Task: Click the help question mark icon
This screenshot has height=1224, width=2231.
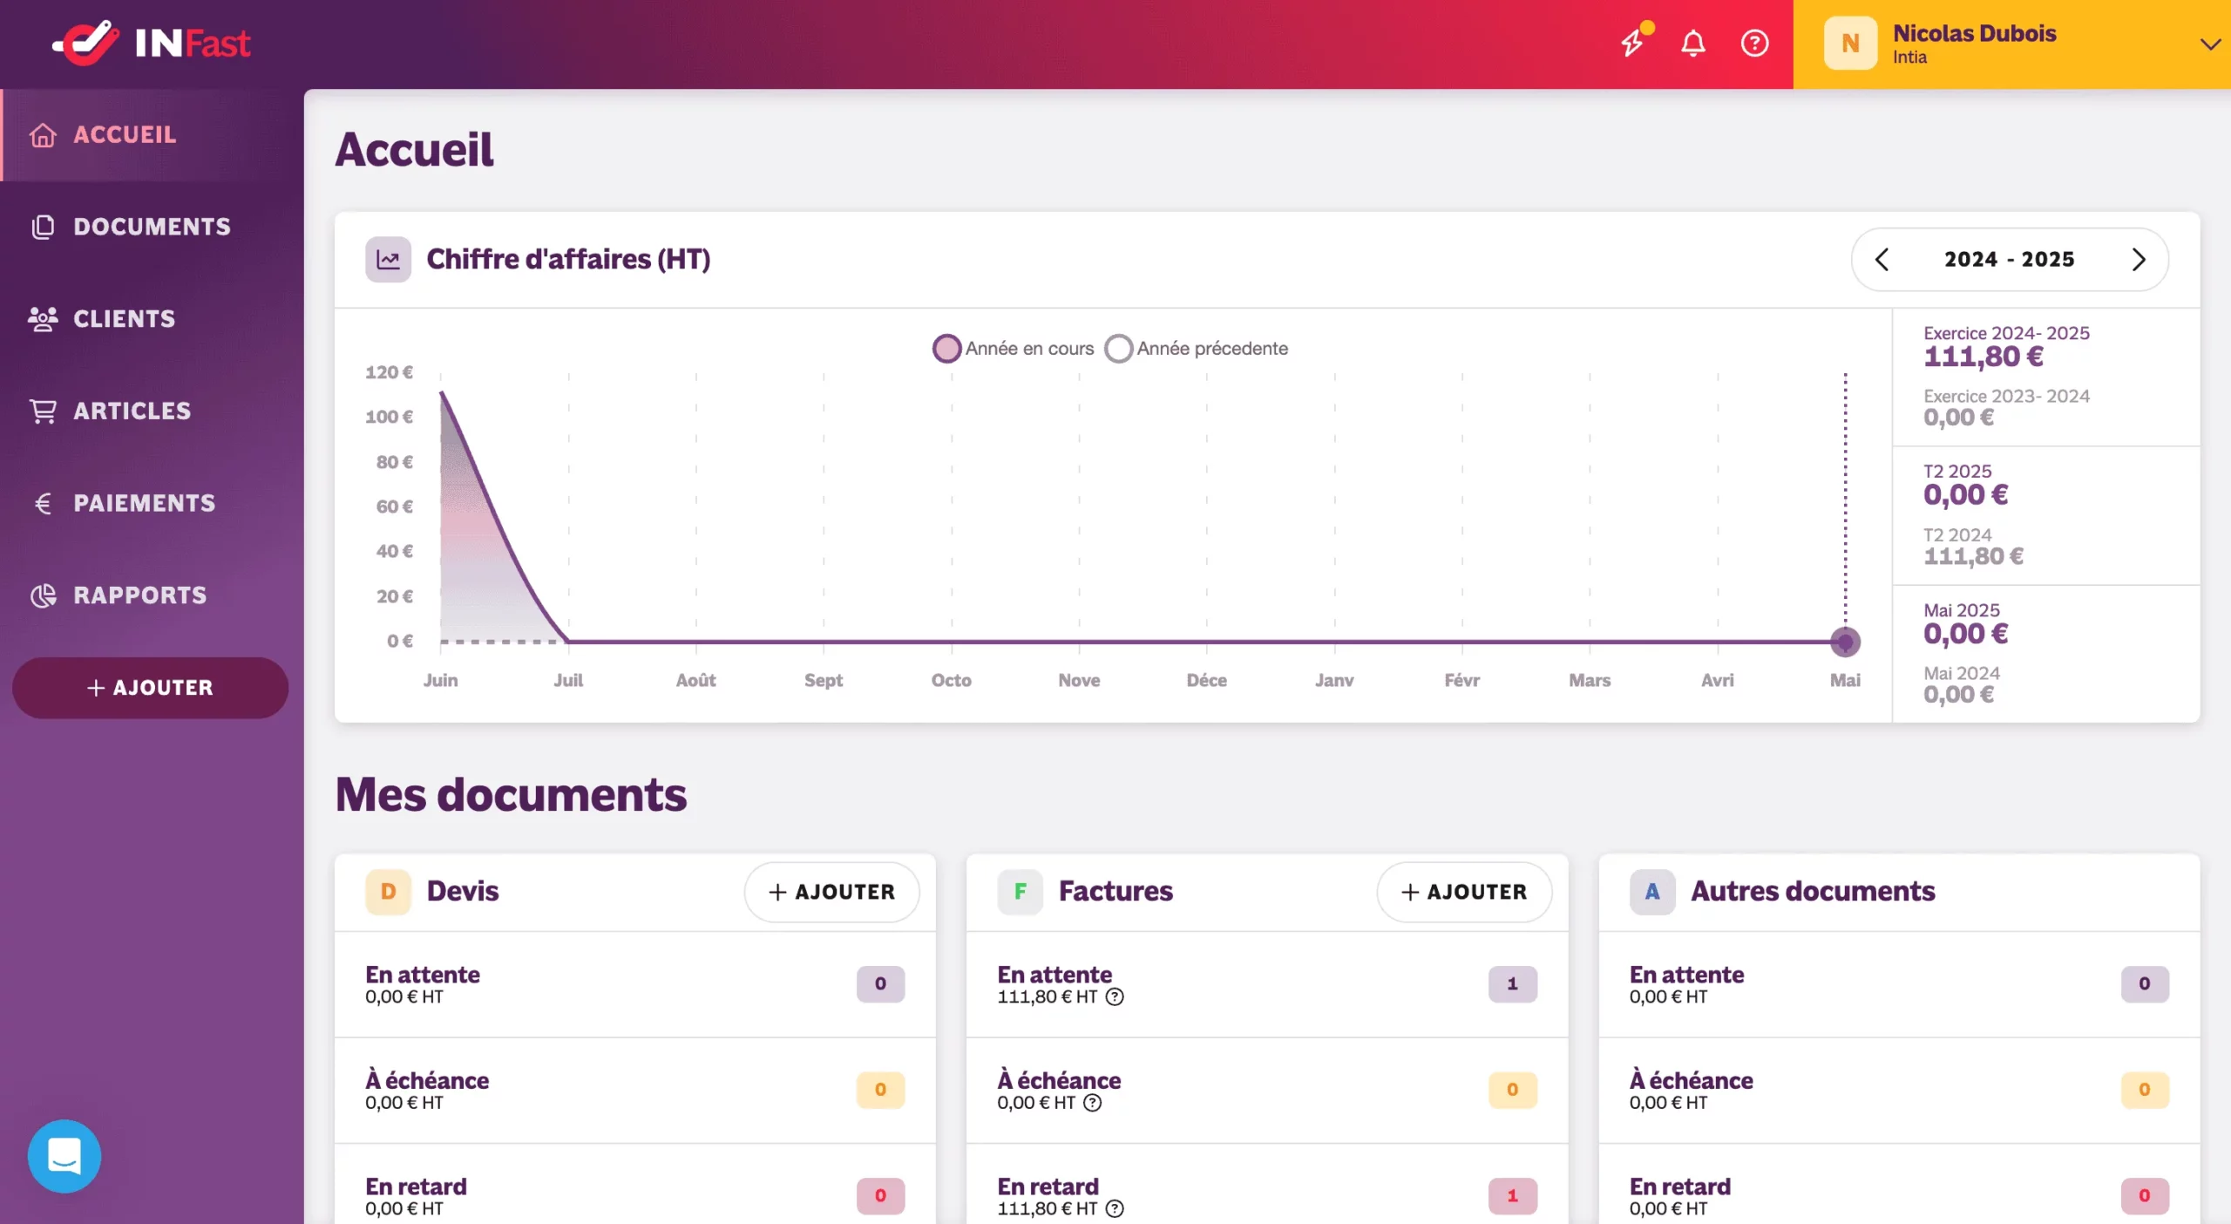Action: click(1754, 43)
